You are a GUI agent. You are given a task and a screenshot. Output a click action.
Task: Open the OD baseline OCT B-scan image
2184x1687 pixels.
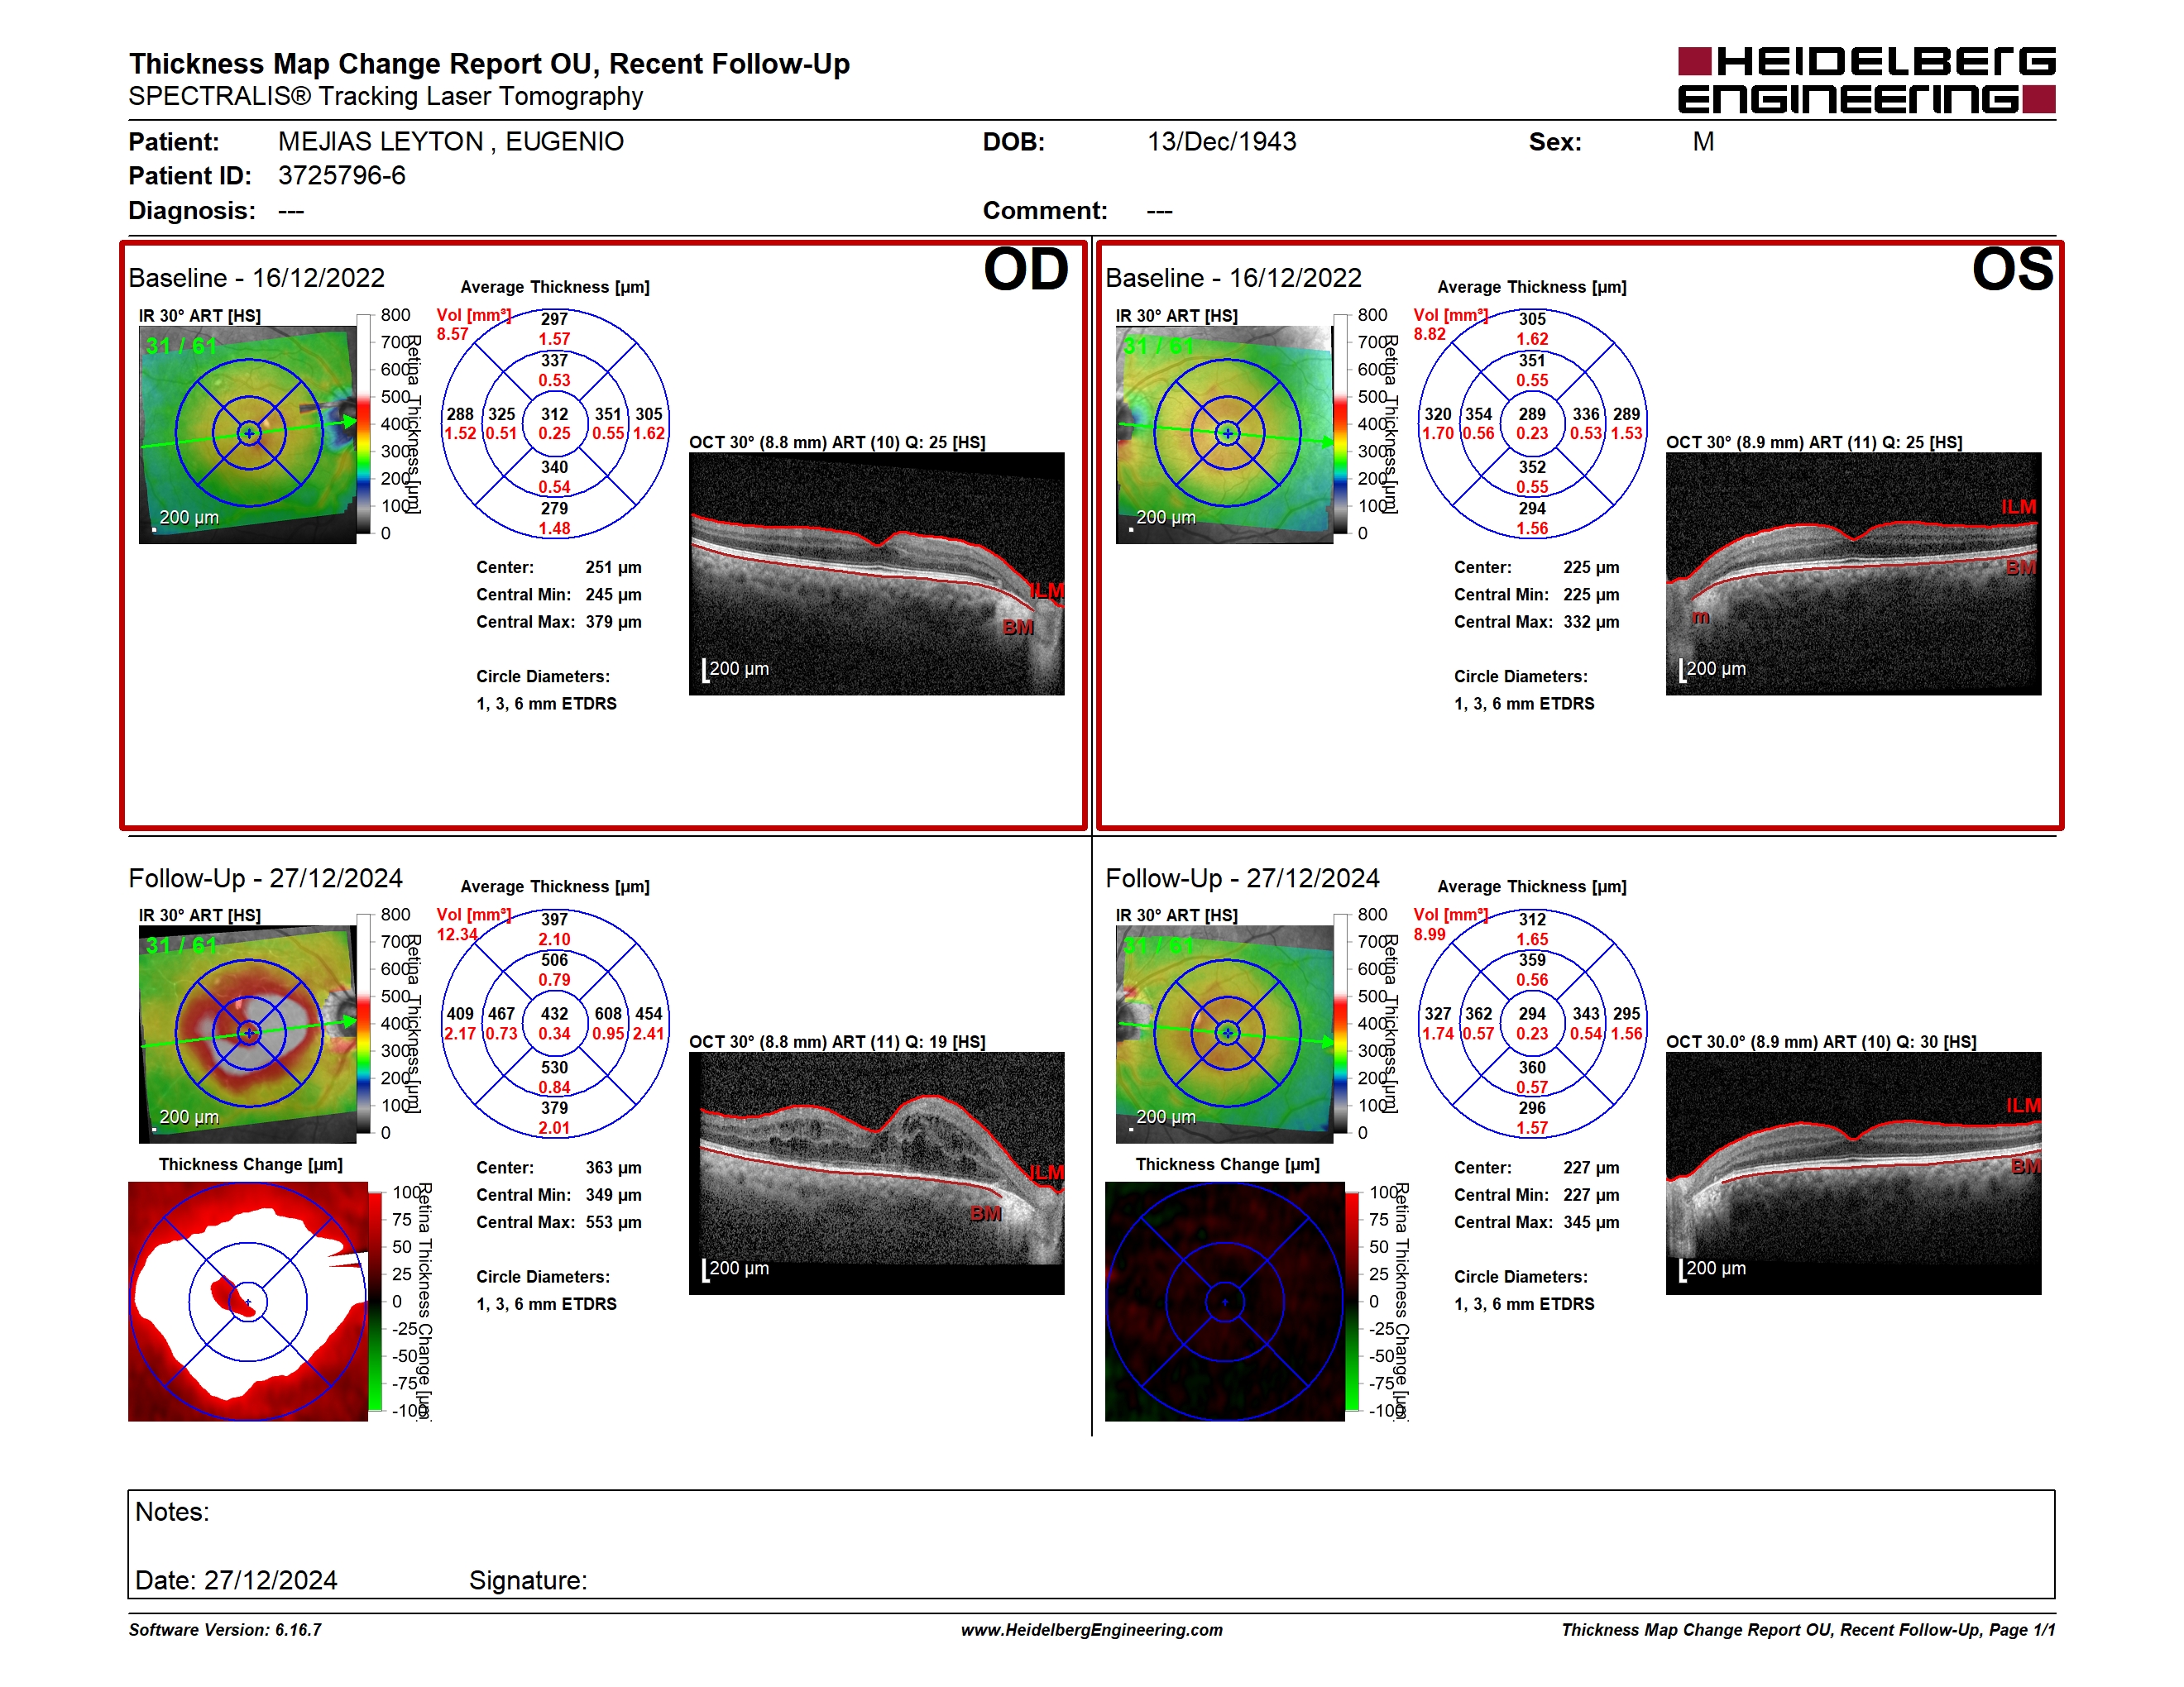876,574
